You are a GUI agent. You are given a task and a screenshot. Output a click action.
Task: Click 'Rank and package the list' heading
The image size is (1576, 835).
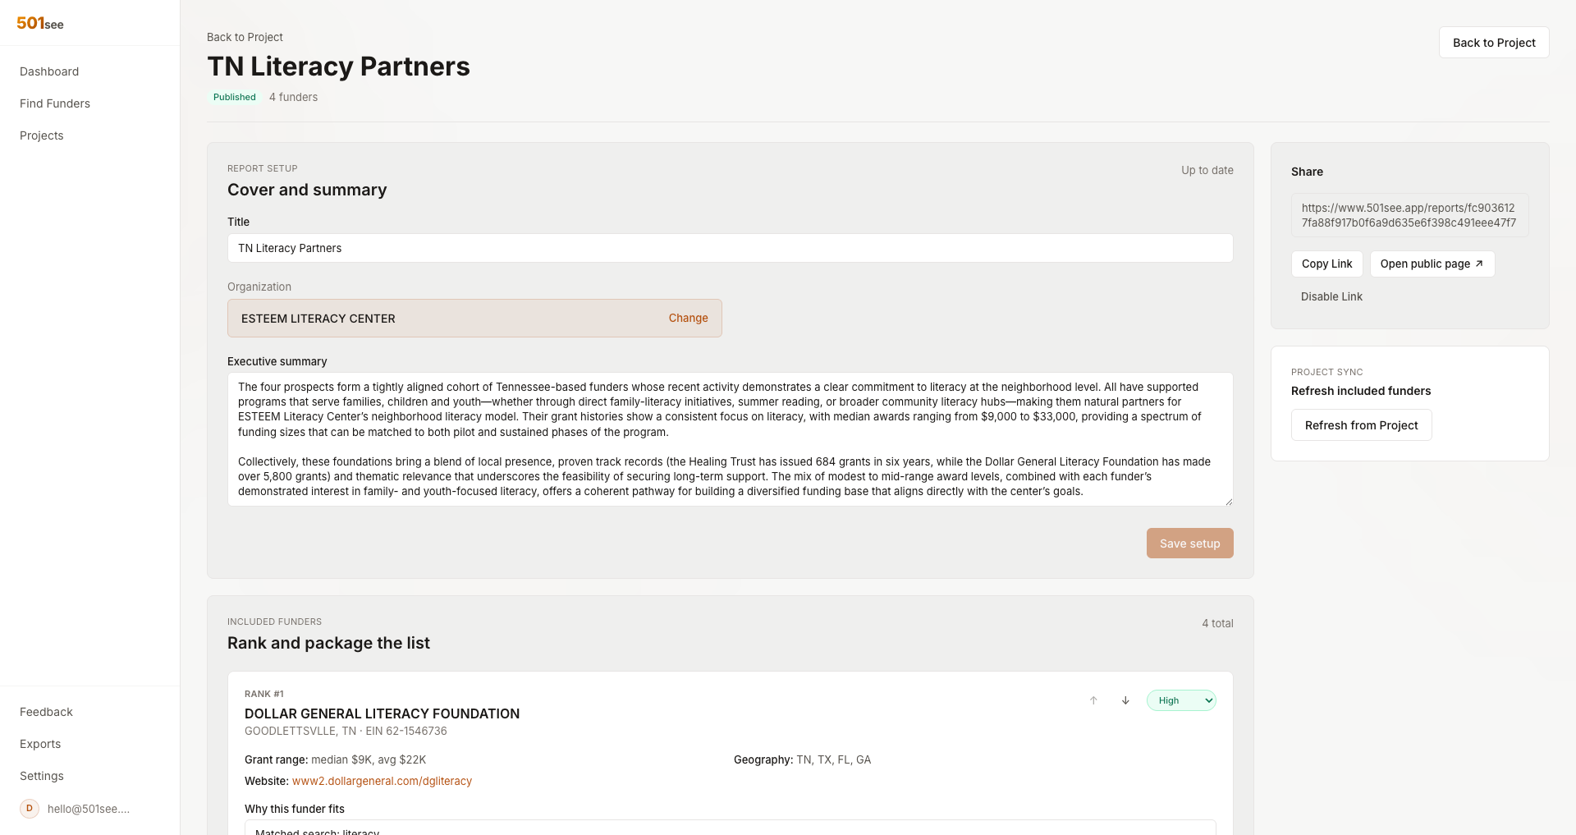pos(328,643)
